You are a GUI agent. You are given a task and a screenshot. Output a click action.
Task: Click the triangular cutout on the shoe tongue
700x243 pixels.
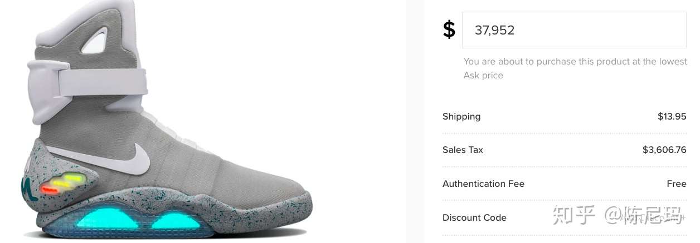point(95,41)
